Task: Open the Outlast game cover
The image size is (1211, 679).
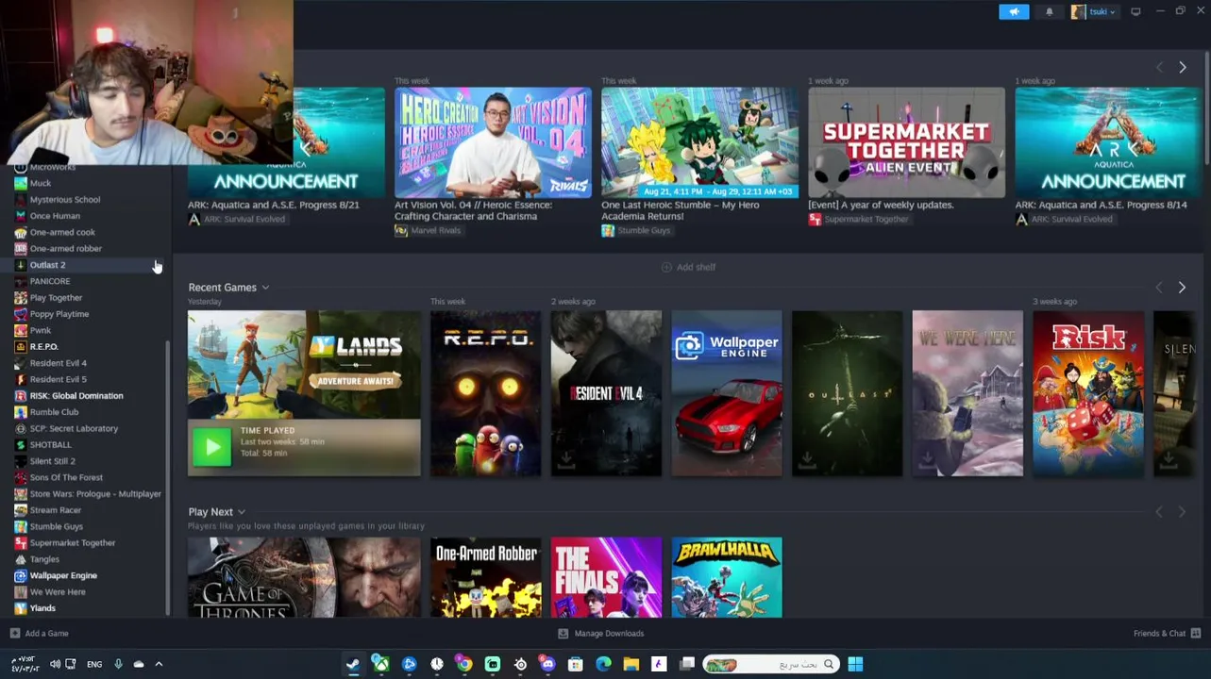Action: 847,393
